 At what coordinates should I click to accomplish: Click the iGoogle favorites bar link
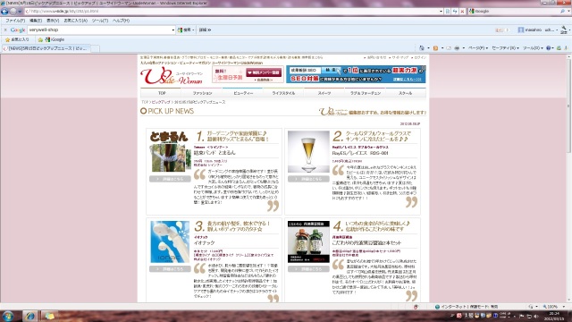(x=55, y=39)
